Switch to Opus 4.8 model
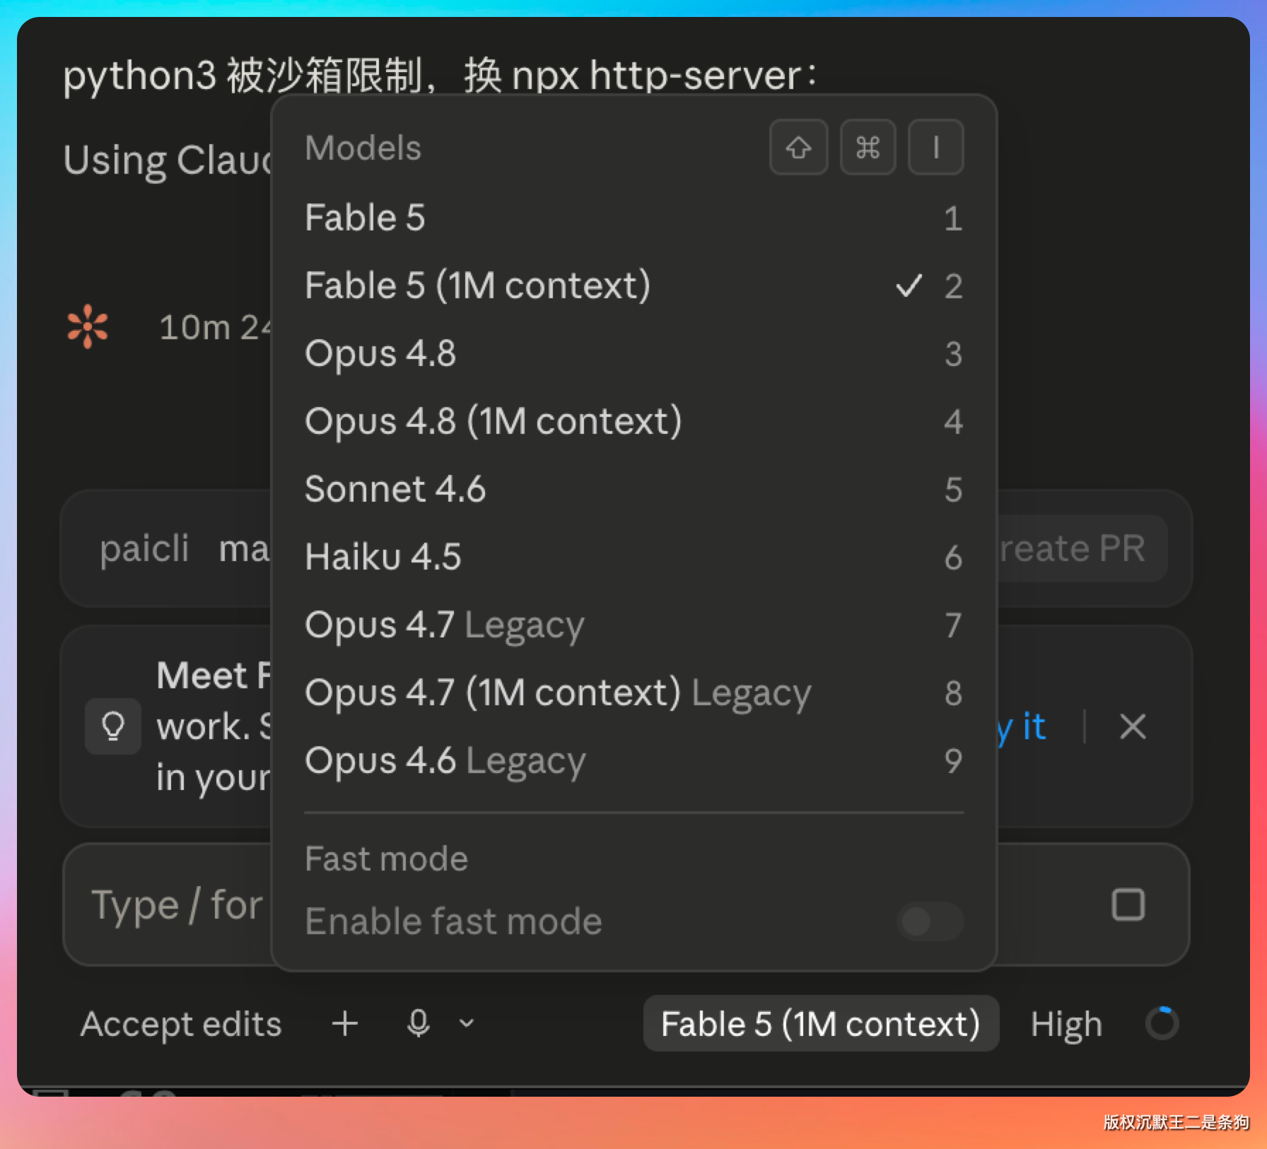The width and height of the screenshot is (1267, 1149). click(x=633, y=353)
